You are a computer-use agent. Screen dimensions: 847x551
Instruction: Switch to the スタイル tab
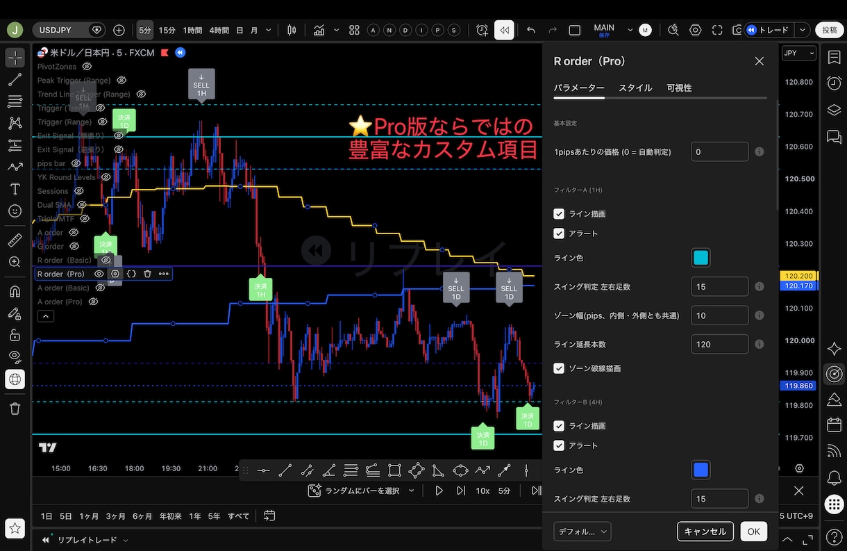click(635, 88)
